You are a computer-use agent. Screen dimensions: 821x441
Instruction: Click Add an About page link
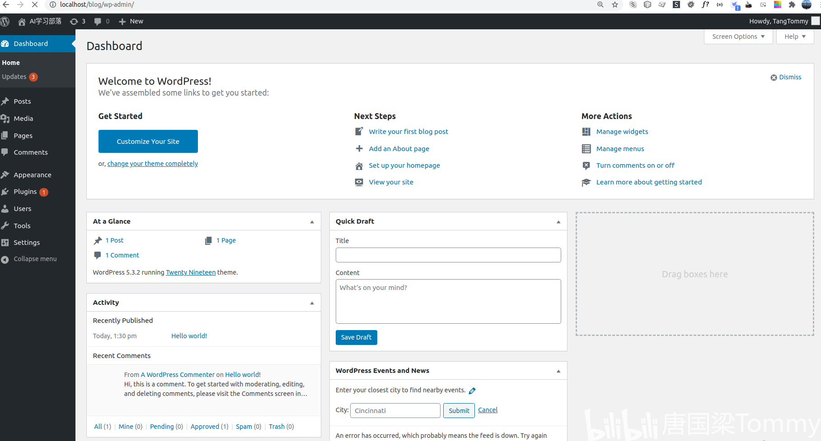399,149
